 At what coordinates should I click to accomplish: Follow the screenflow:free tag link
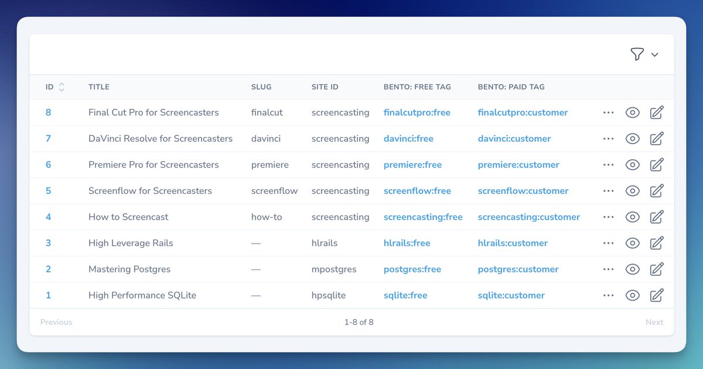pos(418,191)
